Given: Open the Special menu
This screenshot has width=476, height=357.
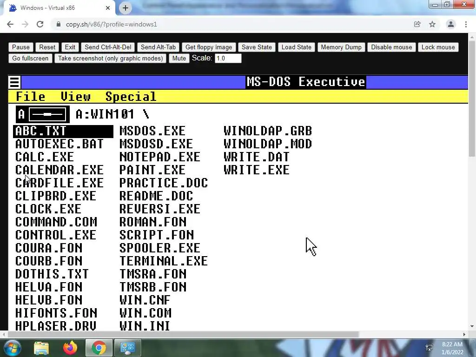Looking at the screenshot, I should [131, 97].
